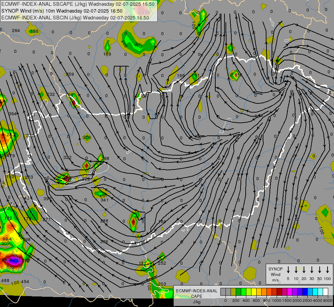Click the 341 value on the map
This screenshot has height=307, width=334.
105,200
